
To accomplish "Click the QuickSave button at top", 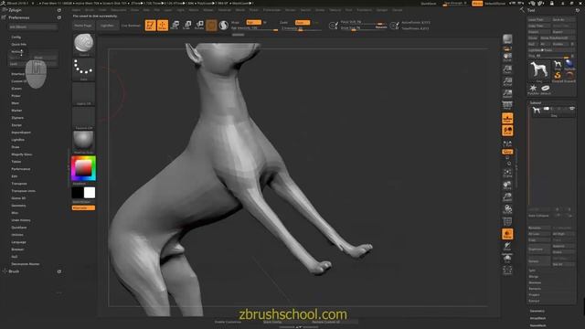I will pos(429,4).
